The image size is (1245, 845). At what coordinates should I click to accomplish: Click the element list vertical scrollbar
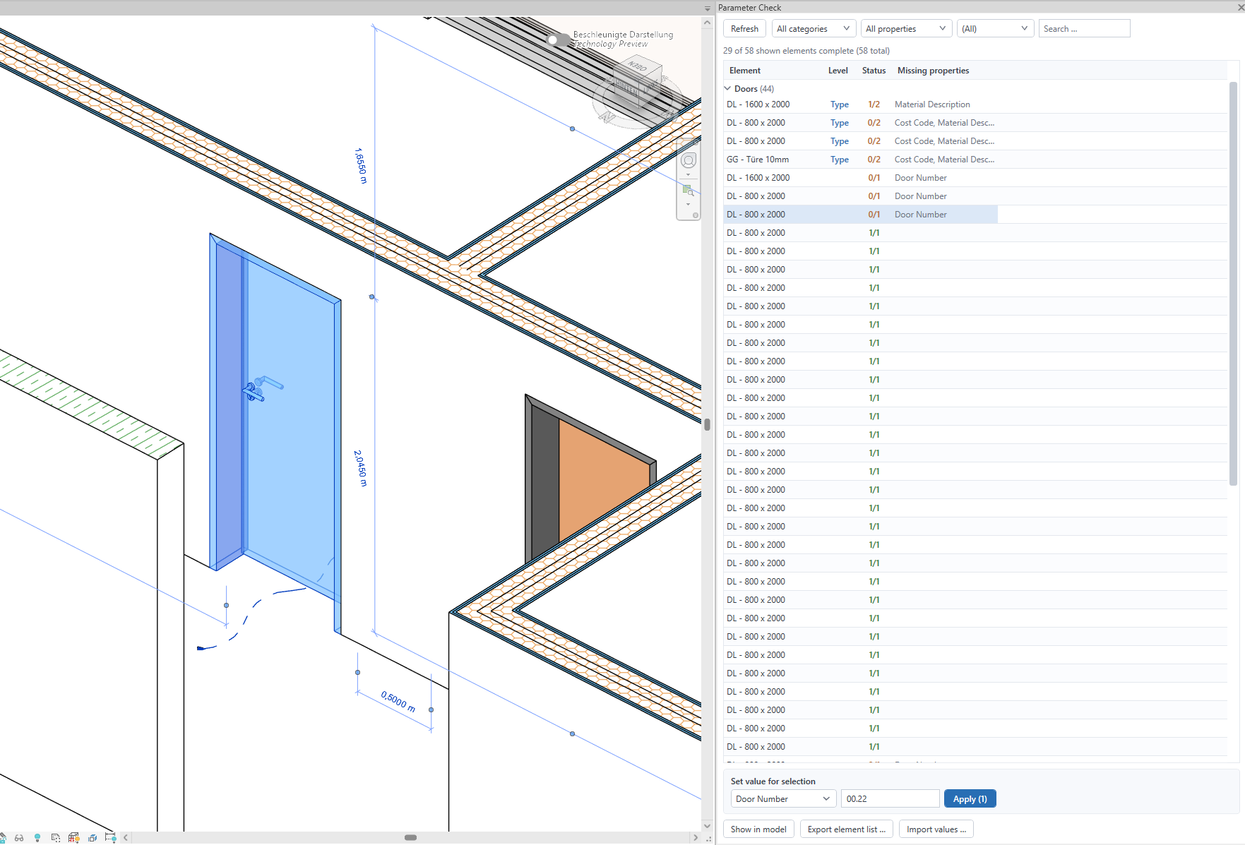point(1233,284)
